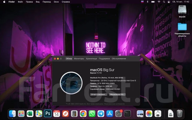192x120 pixels.
Task: Launch Microsoft Remote Desktop from the Dock
Action: [65, 114]
